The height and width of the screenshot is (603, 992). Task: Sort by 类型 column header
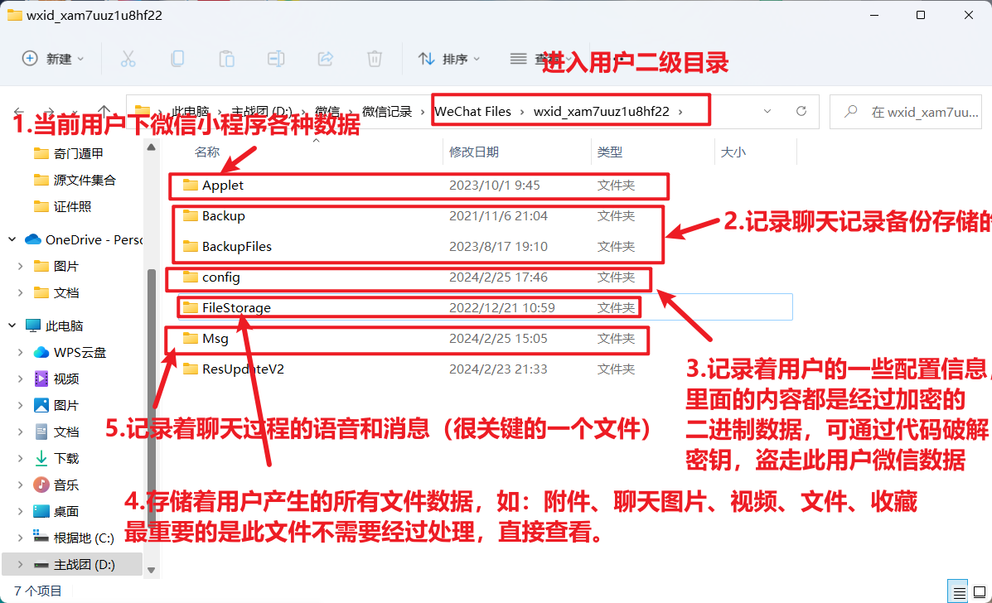point(610,152)
